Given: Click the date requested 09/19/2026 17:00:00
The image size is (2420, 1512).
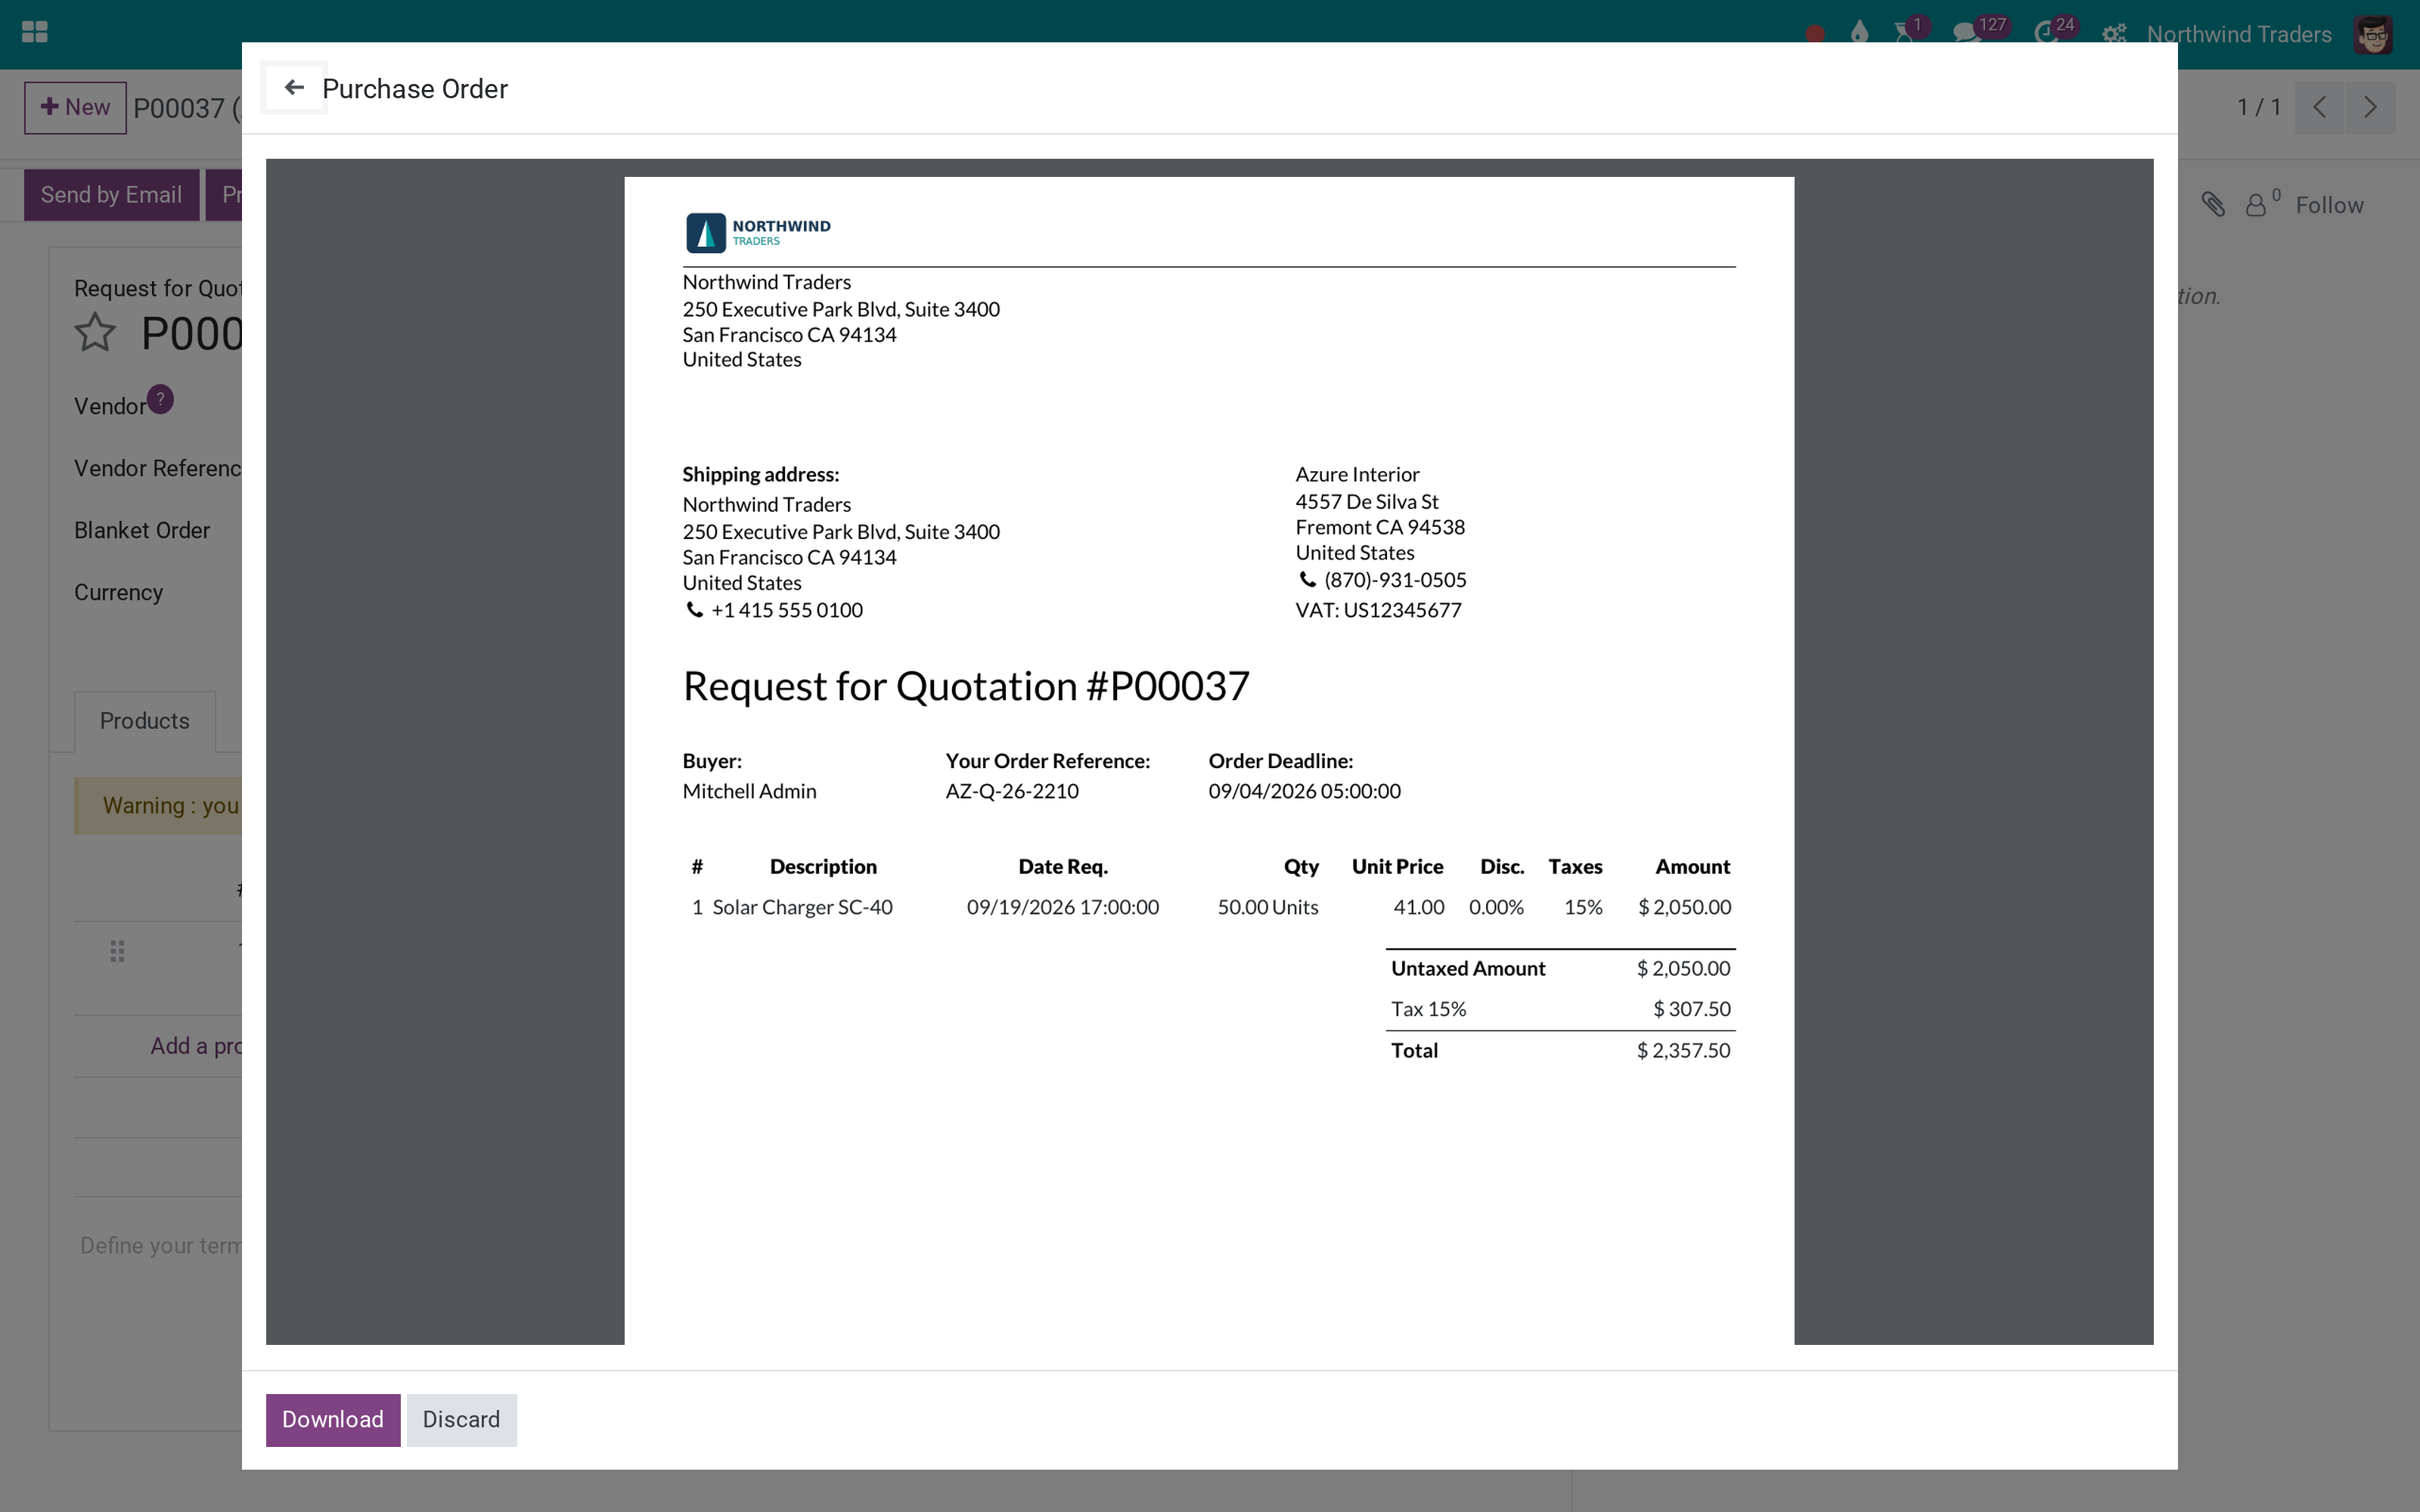Looking at the screenshot, I should [1062, 907].
